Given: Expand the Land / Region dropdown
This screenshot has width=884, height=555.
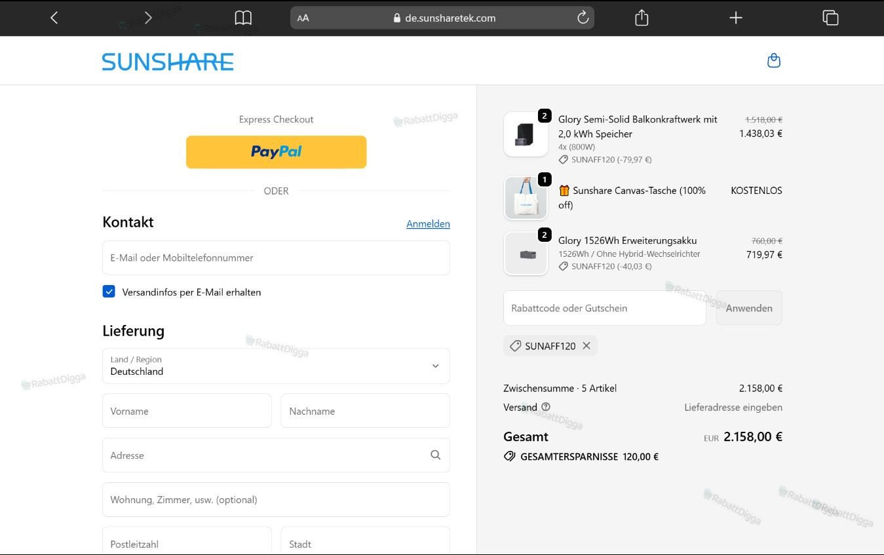Looking at the screenshot, I should [276, 366].
